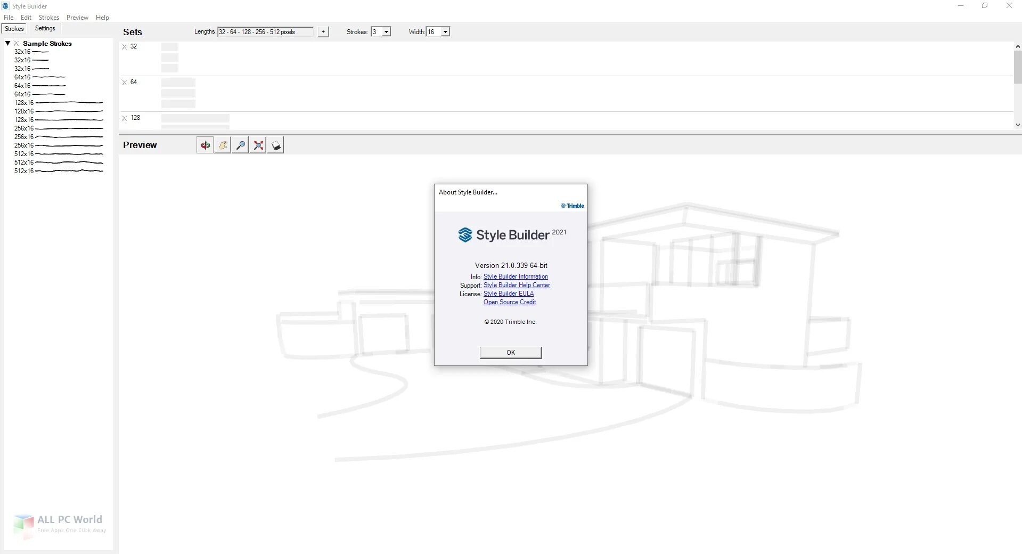Open the Style Builder EULA link
The image size is (1022, 554).
pyautogui.click(x=509, y=294)
